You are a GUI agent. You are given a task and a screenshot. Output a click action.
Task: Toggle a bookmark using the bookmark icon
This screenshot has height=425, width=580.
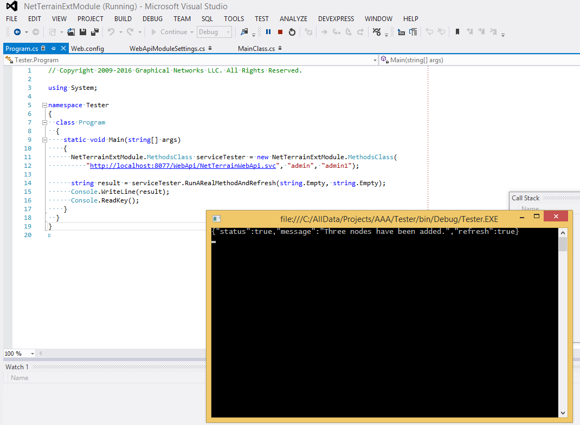pyautogui.click(x=457, y=32)
